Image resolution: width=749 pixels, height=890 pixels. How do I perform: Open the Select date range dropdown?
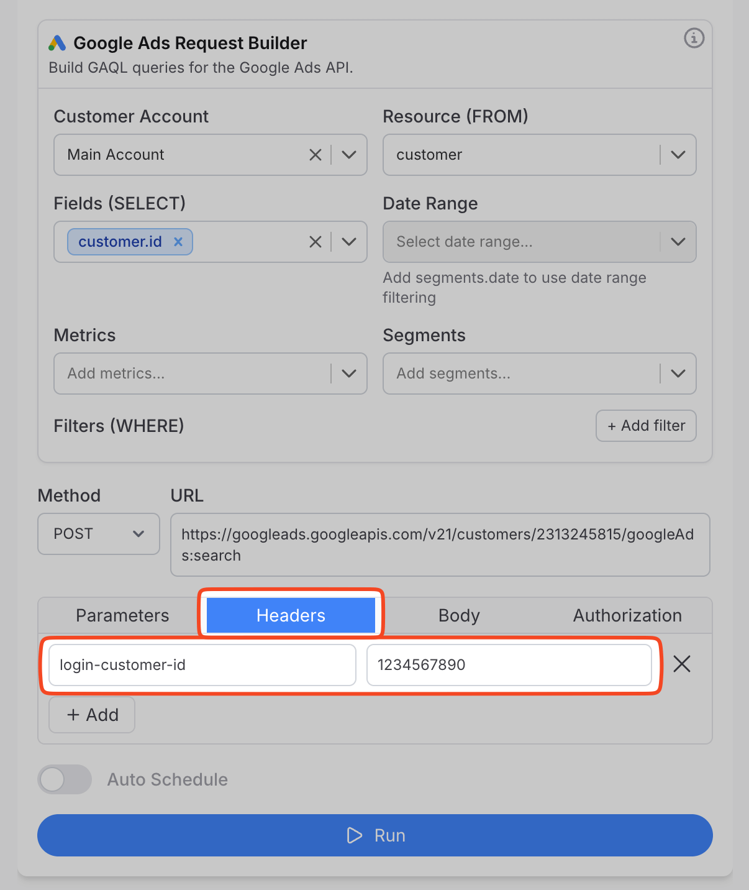click(678, 242)
